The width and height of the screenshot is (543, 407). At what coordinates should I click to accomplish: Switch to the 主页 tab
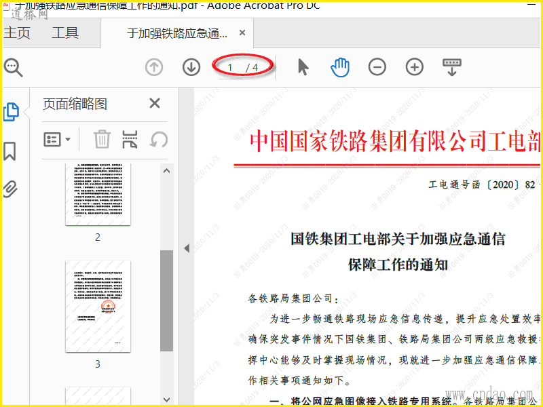pyautogui.click(x=17, y=33)
